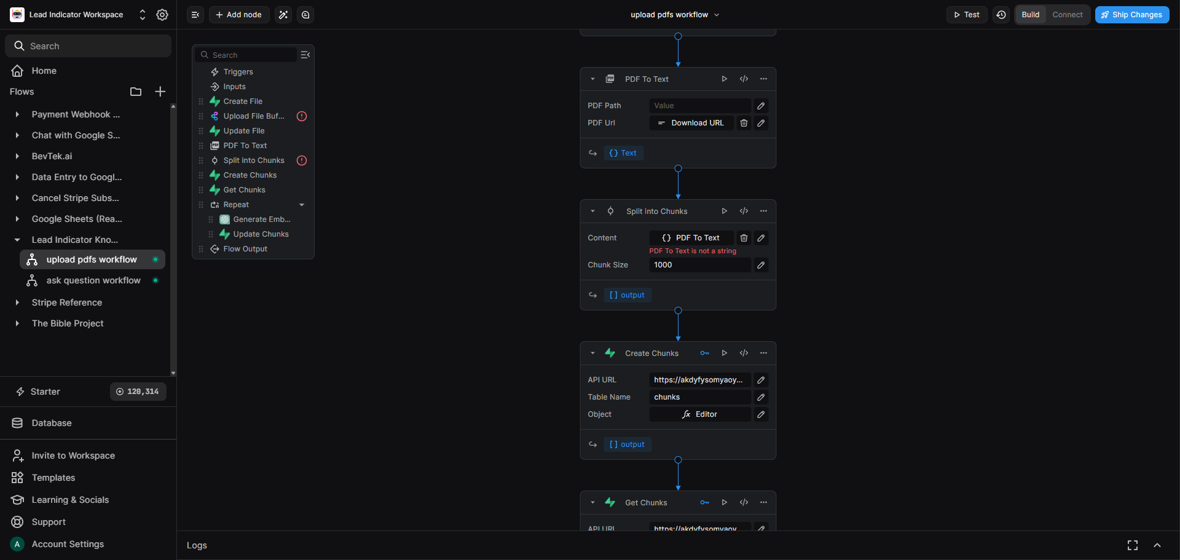Open Templates from the sidebar
This screenshot has height=560, width=1180.
(53, 478)
